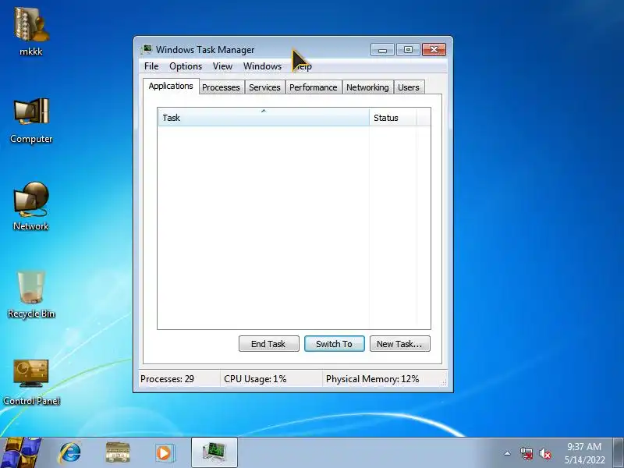624x468 pixels.
Task: Open the Windows Start button
Action: pyautogui.click(x=20, y=453)
